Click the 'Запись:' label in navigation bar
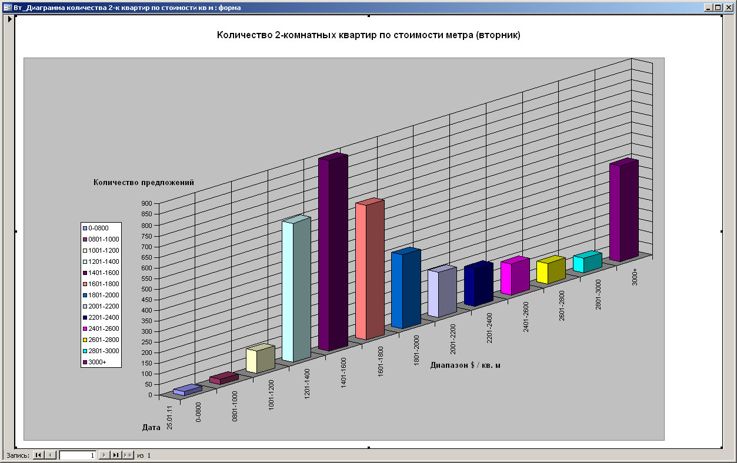 17,455
